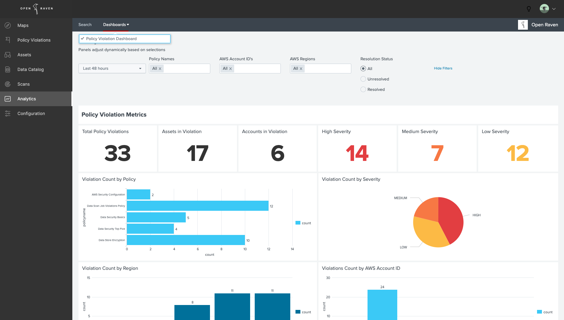Click the Analytics chart icon

click(x=8, y=99)
